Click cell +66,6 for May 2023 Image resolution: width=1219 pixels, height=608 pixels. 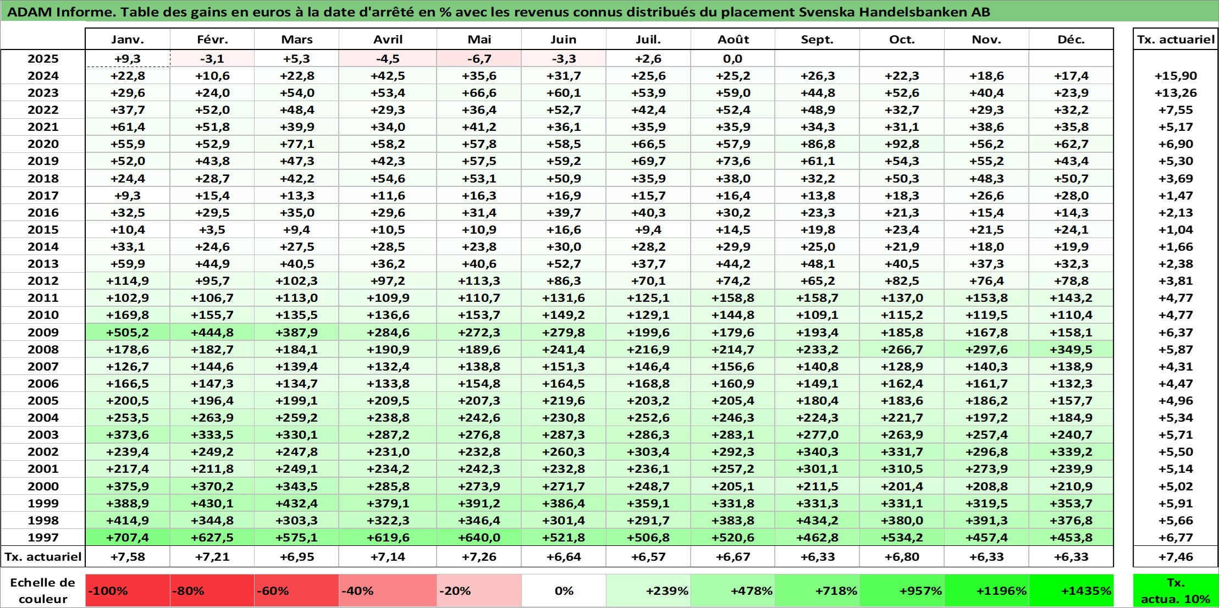479,93
